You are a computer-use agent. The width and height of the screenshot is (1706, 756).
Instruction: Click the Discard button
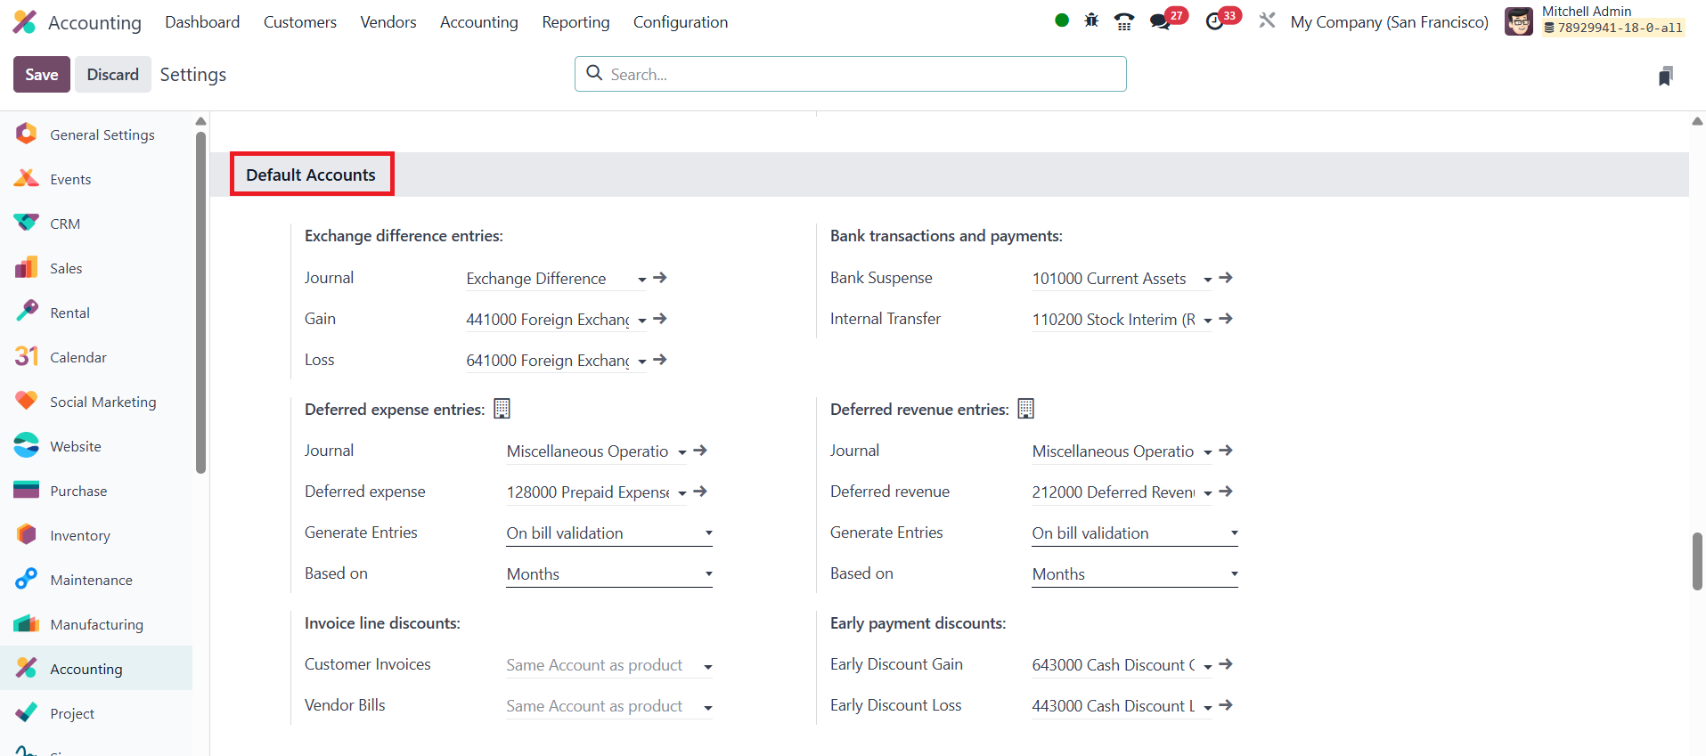coord(112,75)
